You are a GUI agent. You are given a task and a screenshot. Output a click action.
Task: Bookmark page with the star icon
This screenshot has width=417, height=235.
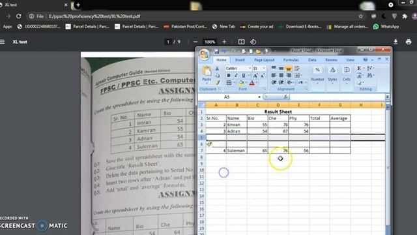pos(360,16)
